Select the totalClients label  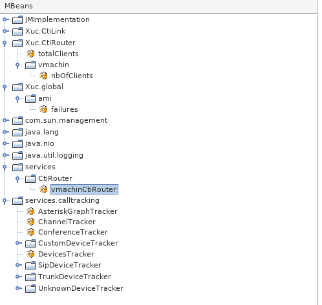(x=58, y=54)
